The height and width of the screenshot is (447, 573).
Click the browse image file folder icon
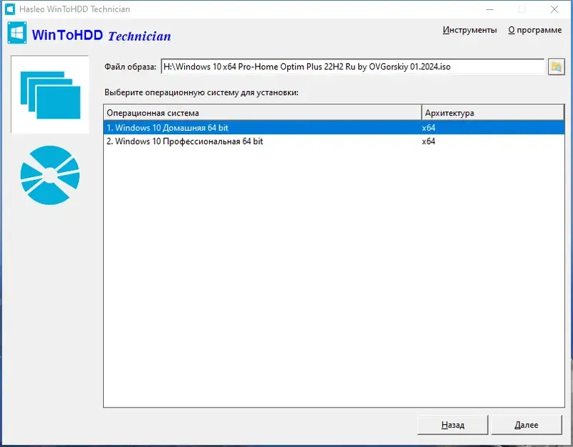[x=557, y=67]
